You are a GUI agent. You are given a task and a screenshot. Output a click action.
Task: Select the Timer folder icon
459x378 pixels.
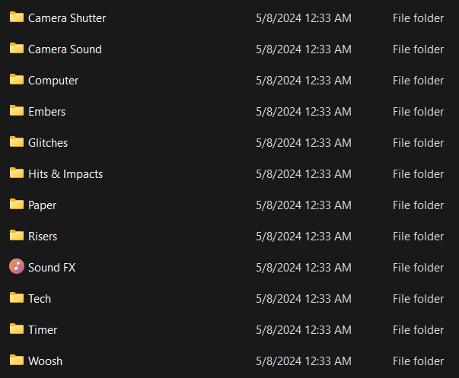[17, 329]
